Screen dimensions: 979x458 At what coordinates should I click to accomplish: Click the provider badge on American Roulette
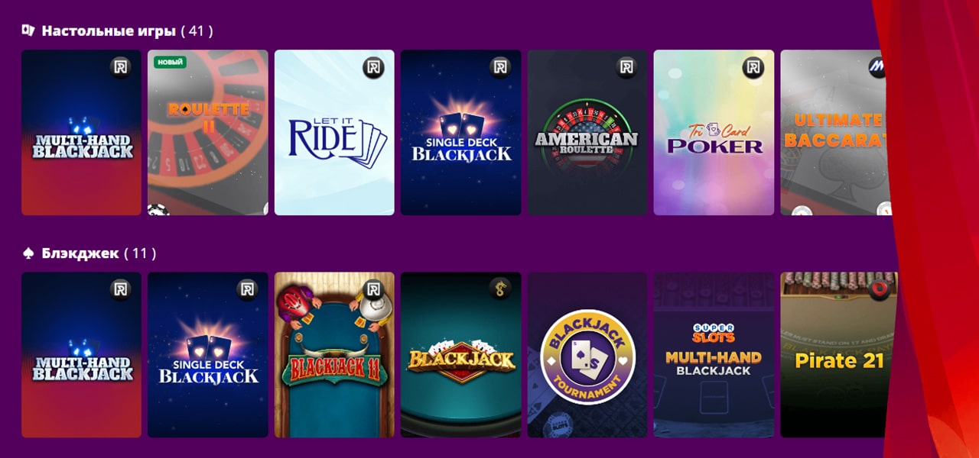pyautogui.click(x=626, y=67)
